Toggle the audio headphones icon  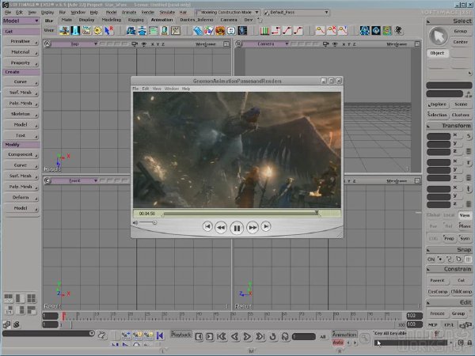click(x=285, y=337)
